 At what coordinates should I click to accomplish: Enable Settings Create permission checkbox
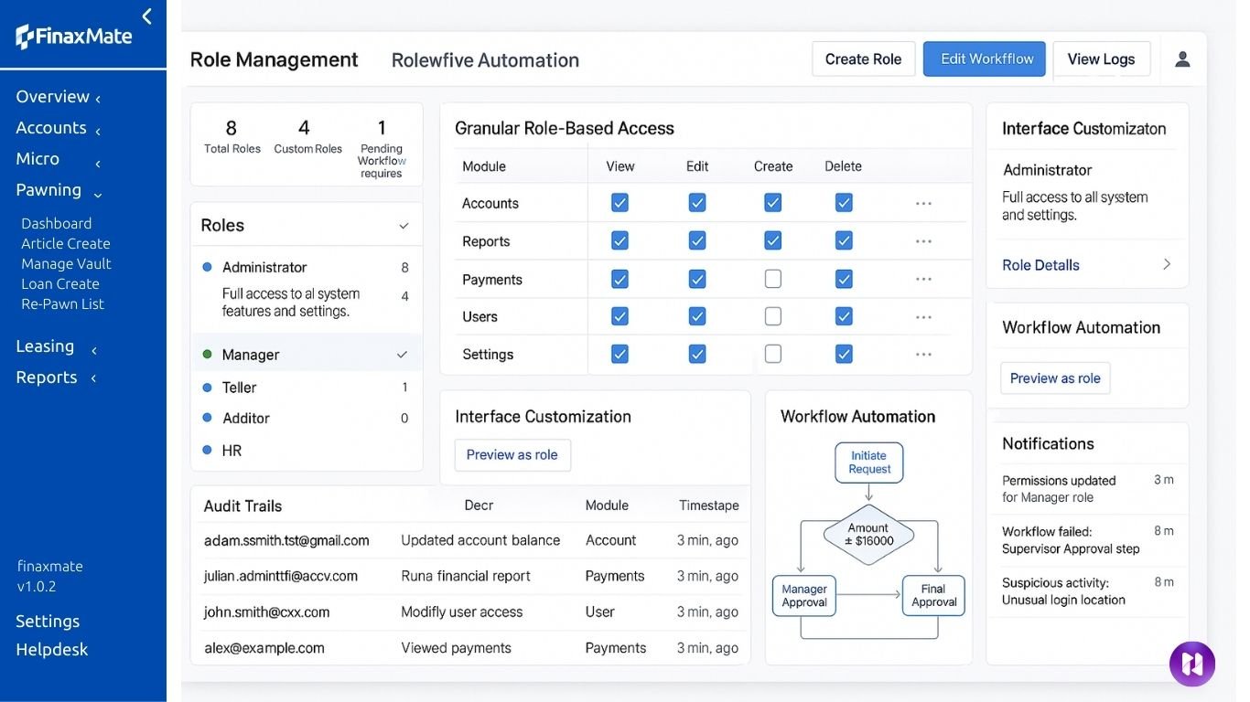pyautogui.click(x=773, y=354)
